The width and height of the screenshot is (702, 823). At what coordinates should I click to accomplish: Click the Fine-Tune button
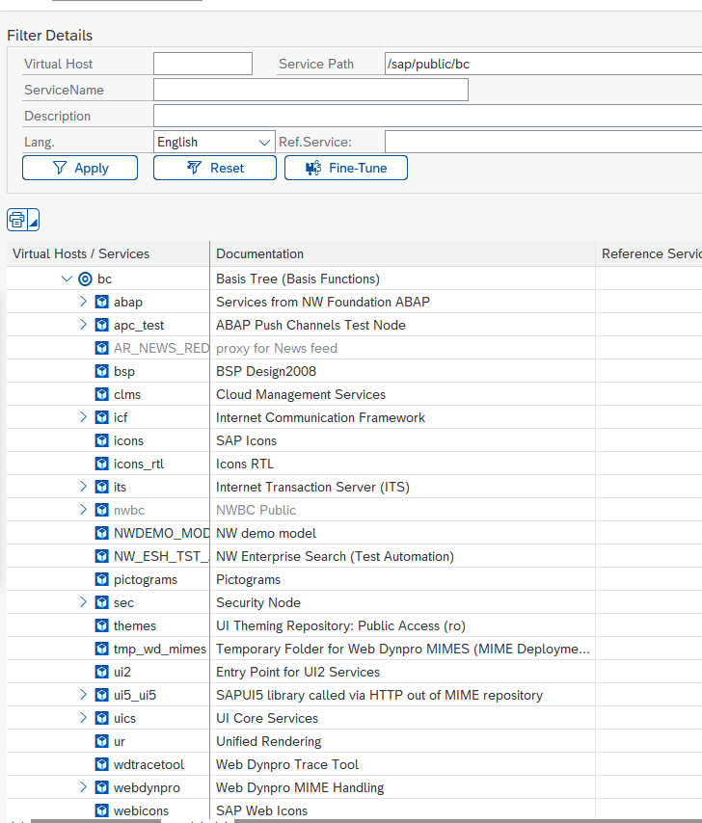[x=346, y=168]
